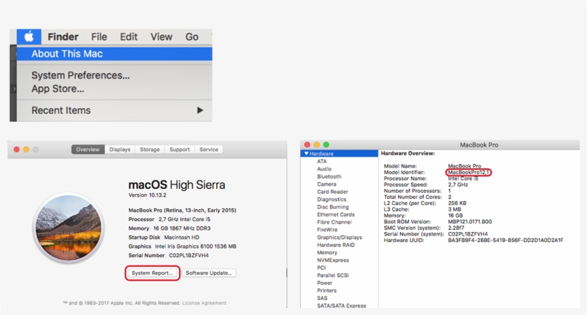This screenshot has width=587, height=315.
Task: Open the File menu
Action: [99, 37]
